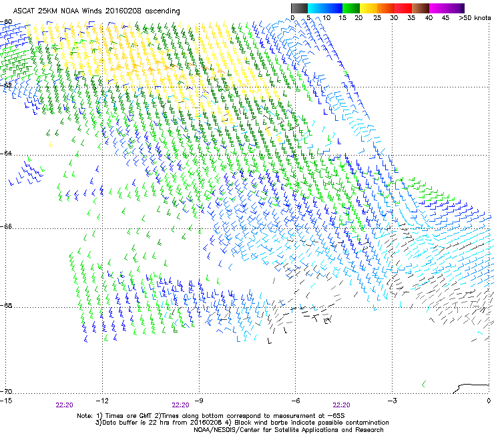Click the blue 10-15 knots legend segment
The image size is (494, 434).
334,8
